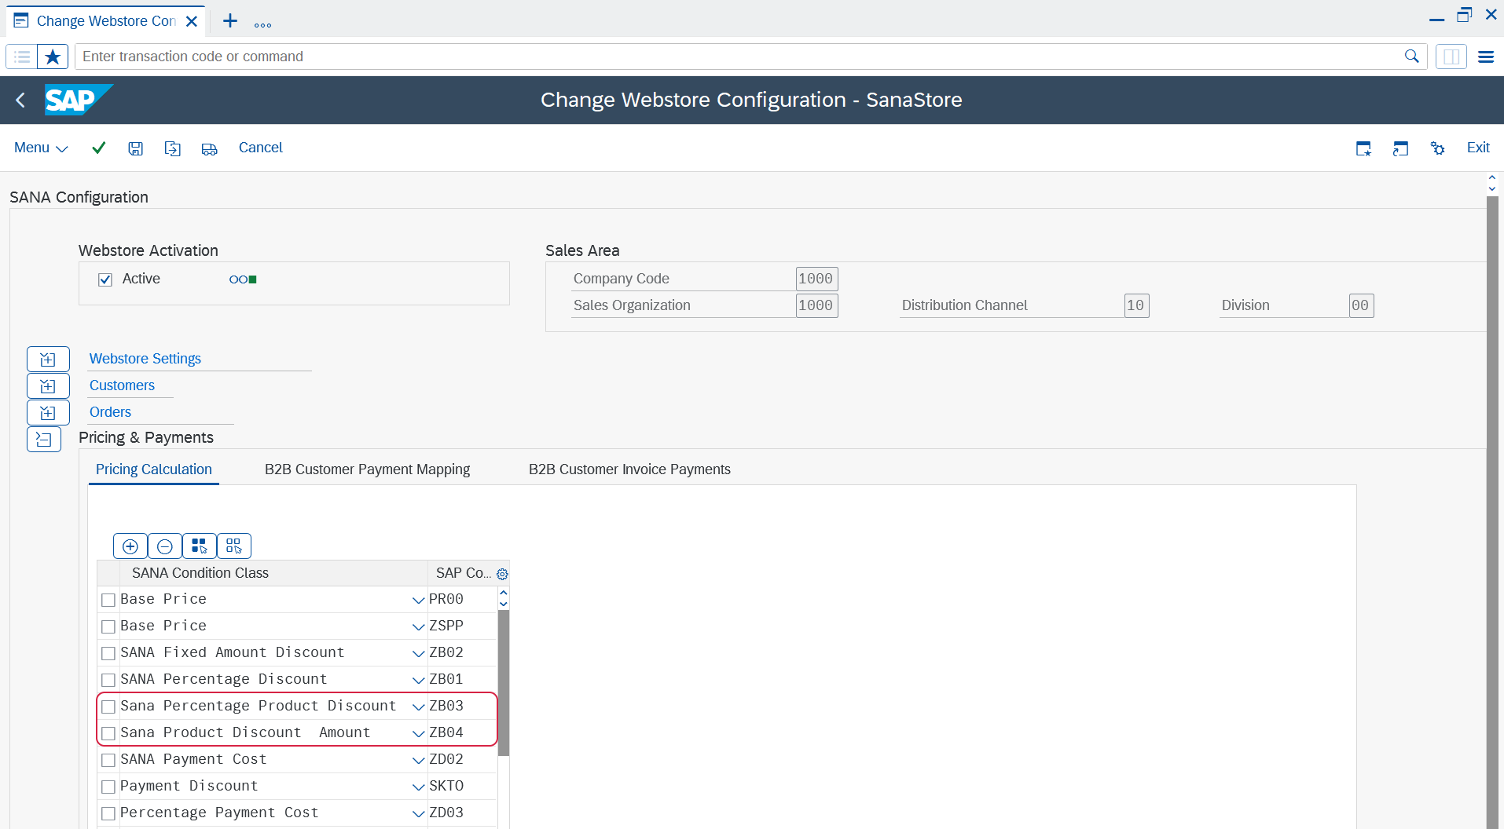The image size is (1504, 829).
Task: Open the Orders link
Action: [110, 412]
